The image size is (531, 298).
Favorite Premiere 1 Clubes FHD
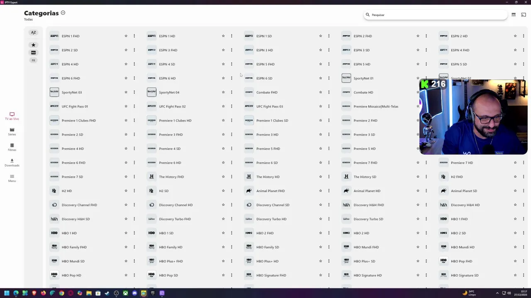pos(126,120)
